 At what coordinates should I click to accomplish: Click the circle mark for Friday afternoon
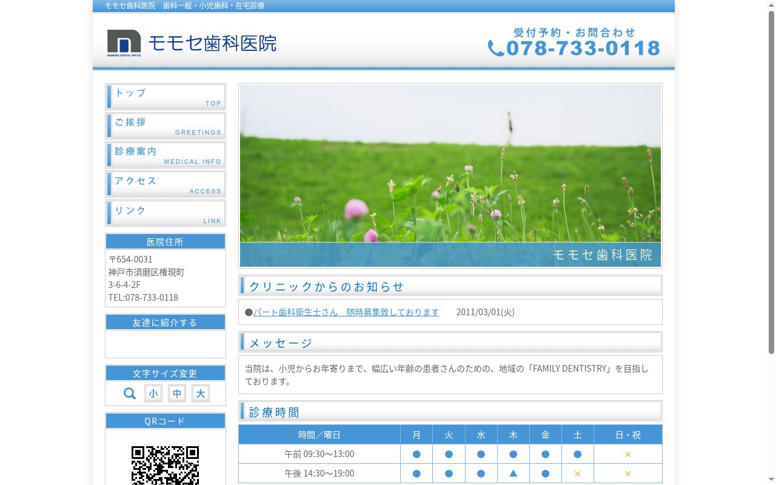pos(546,473)
